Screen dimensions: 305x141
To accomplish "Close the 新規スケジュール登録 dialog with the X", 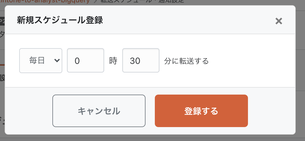I will click(279, 21).
